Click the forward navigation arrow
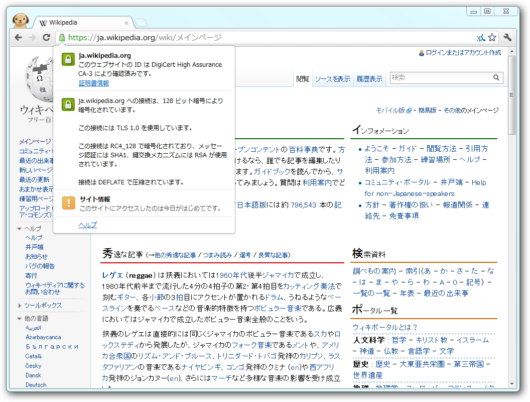 (32, 37)
